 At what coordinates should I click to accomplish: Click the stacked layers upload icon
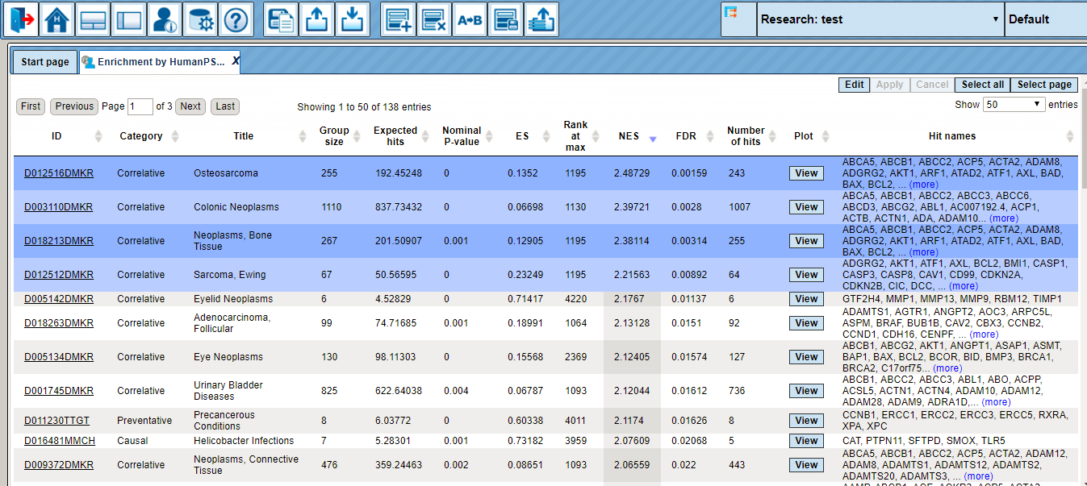pos(541,19)
